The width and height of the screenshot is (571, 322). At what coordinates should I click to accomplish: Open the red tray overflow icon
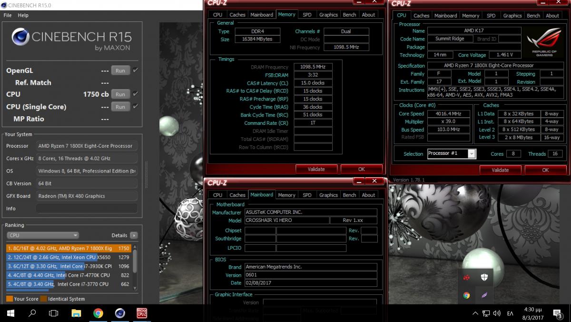pos(466,278)
